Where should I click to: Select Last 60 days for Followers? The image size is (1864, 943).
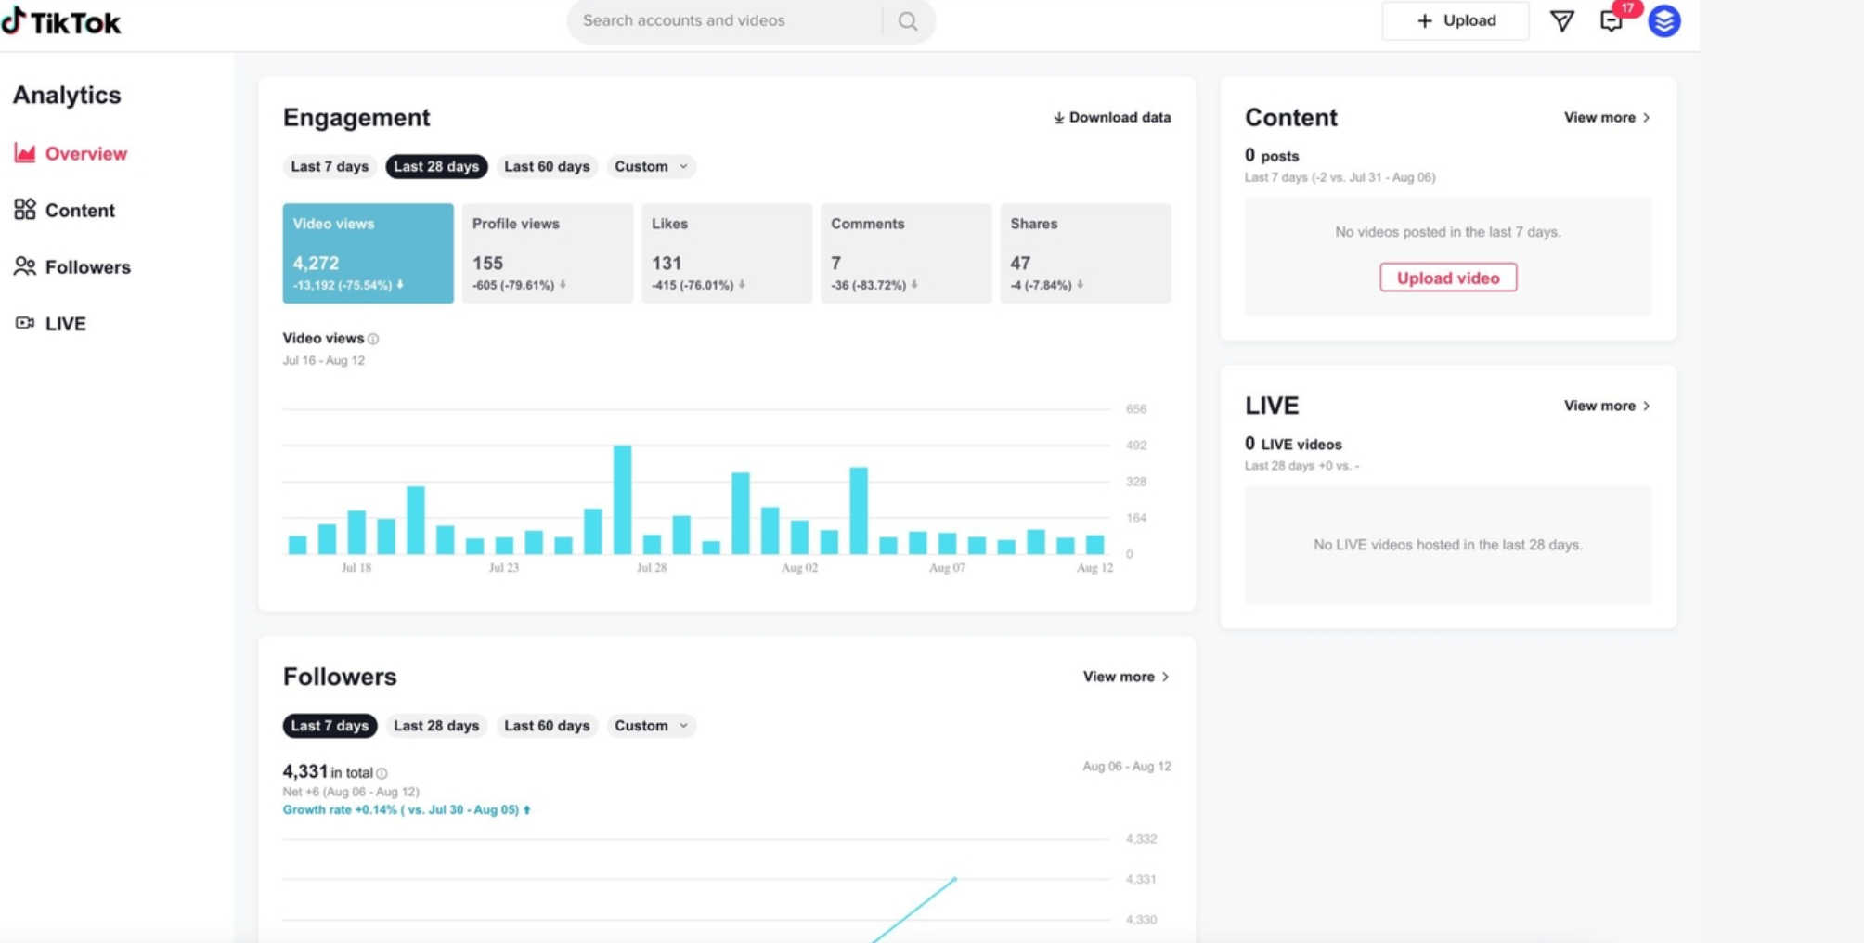tap(547, 725)
